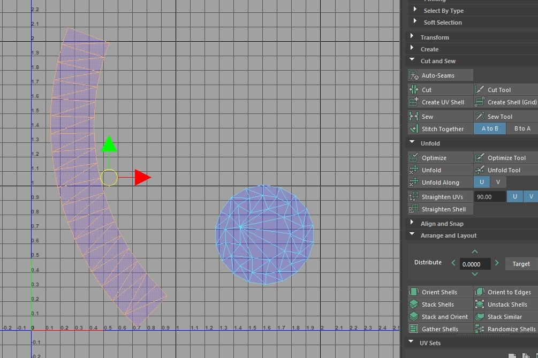Expand the Align and Snap section
Screen dimensions: 538x358
(x=412, y=222)
